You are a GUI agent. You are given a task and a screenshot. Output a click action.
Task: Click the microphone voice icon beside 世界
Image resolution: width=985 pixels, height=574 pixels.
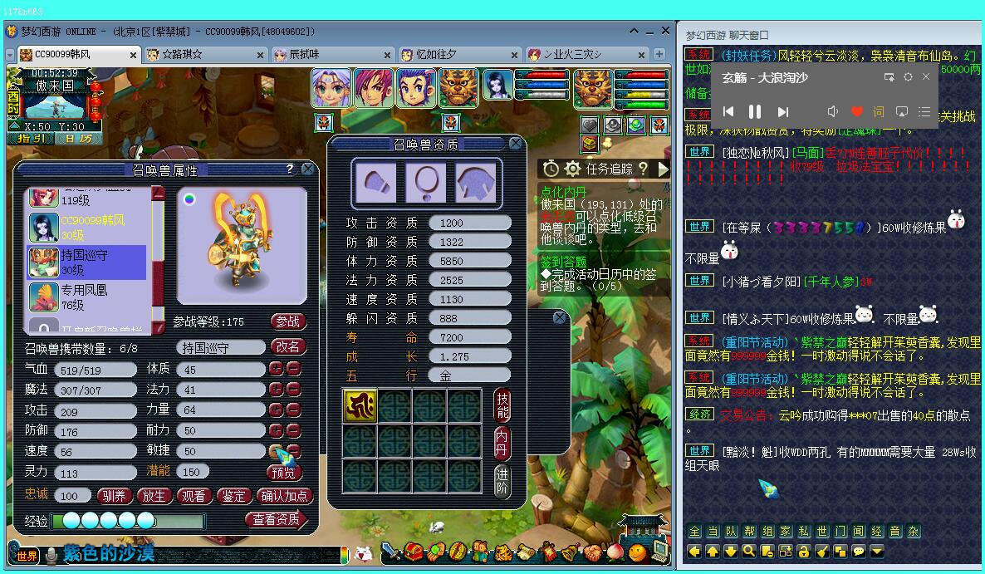tap(51, 555)
